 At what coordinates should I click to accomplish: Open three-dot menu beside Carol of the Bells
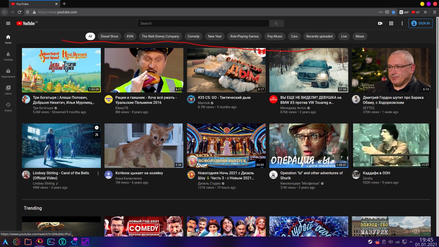click(98, 173)
